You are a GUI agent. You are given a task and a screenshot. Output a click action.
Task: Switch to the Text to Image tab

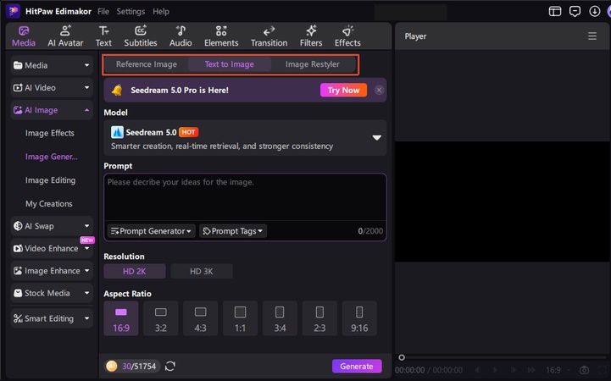click(x=230, y=64)
